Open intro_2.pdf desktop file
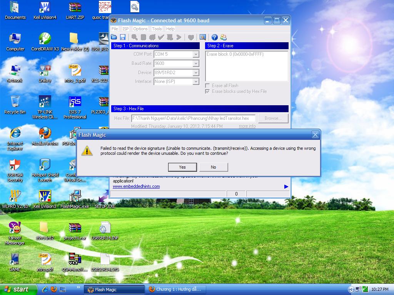The image size is (394, 295). coord(75,73)
